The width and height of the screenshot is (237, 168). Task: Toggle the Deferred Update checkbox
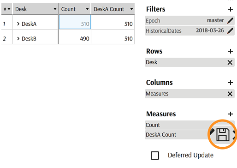pos(155,156)
